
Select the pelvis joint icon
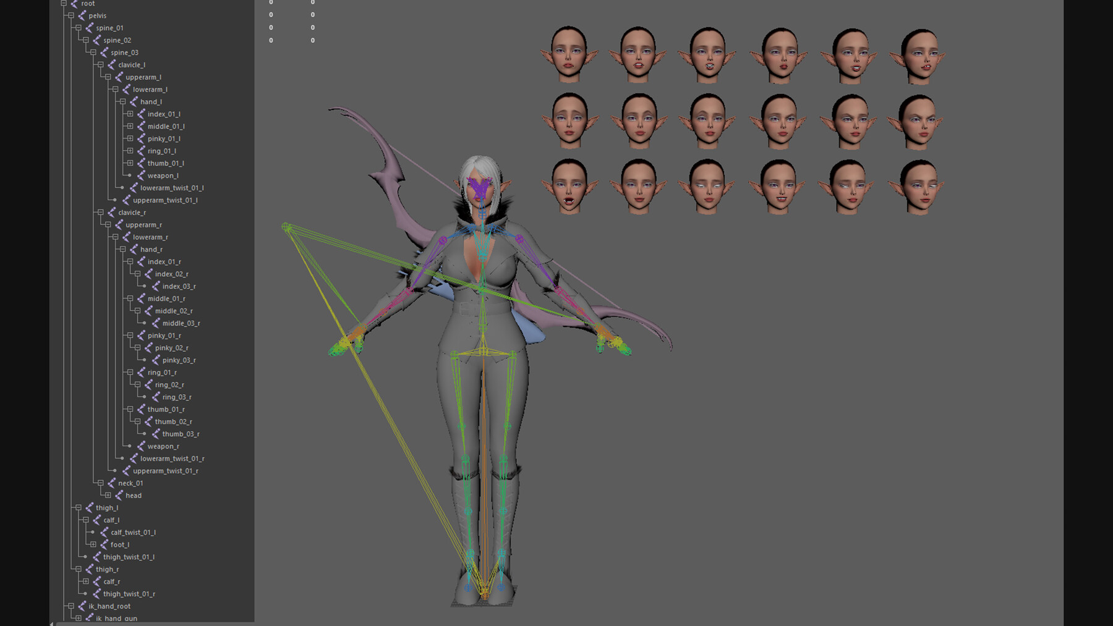pyautogui.click(x=83, y=15)
